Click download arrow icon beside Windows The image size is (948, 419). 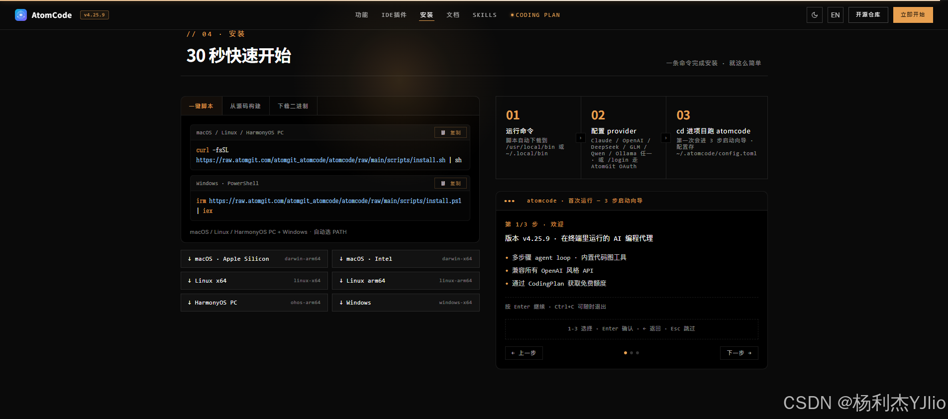[341, 303]
